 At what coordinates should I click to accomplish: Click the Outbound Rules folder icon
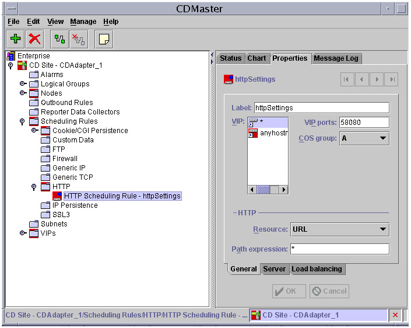[34, 103]
